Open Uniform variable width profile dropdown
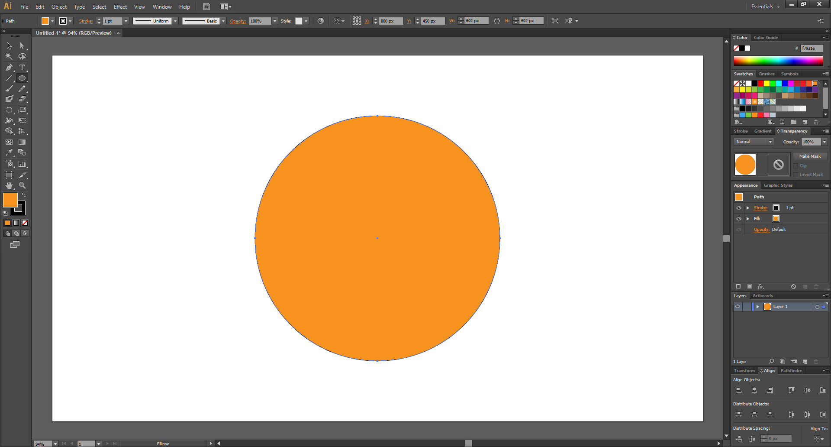This screenshot has height=447, width=831. point(175,21)
